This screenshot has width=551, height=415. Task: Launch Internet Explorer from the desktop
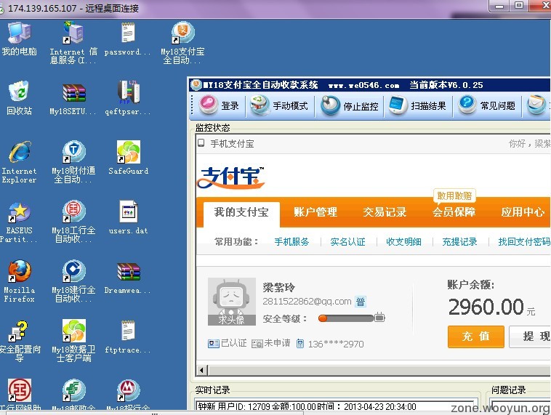[20, 162]
